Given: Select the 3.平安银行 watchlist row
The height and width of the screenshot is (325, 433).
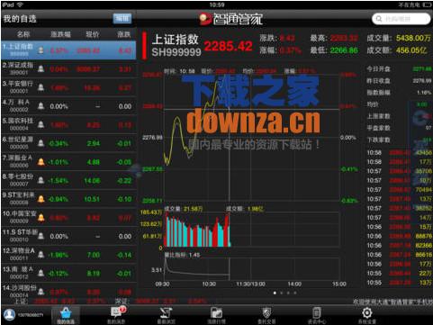Looking at the screenshot, I should [68, 87].
